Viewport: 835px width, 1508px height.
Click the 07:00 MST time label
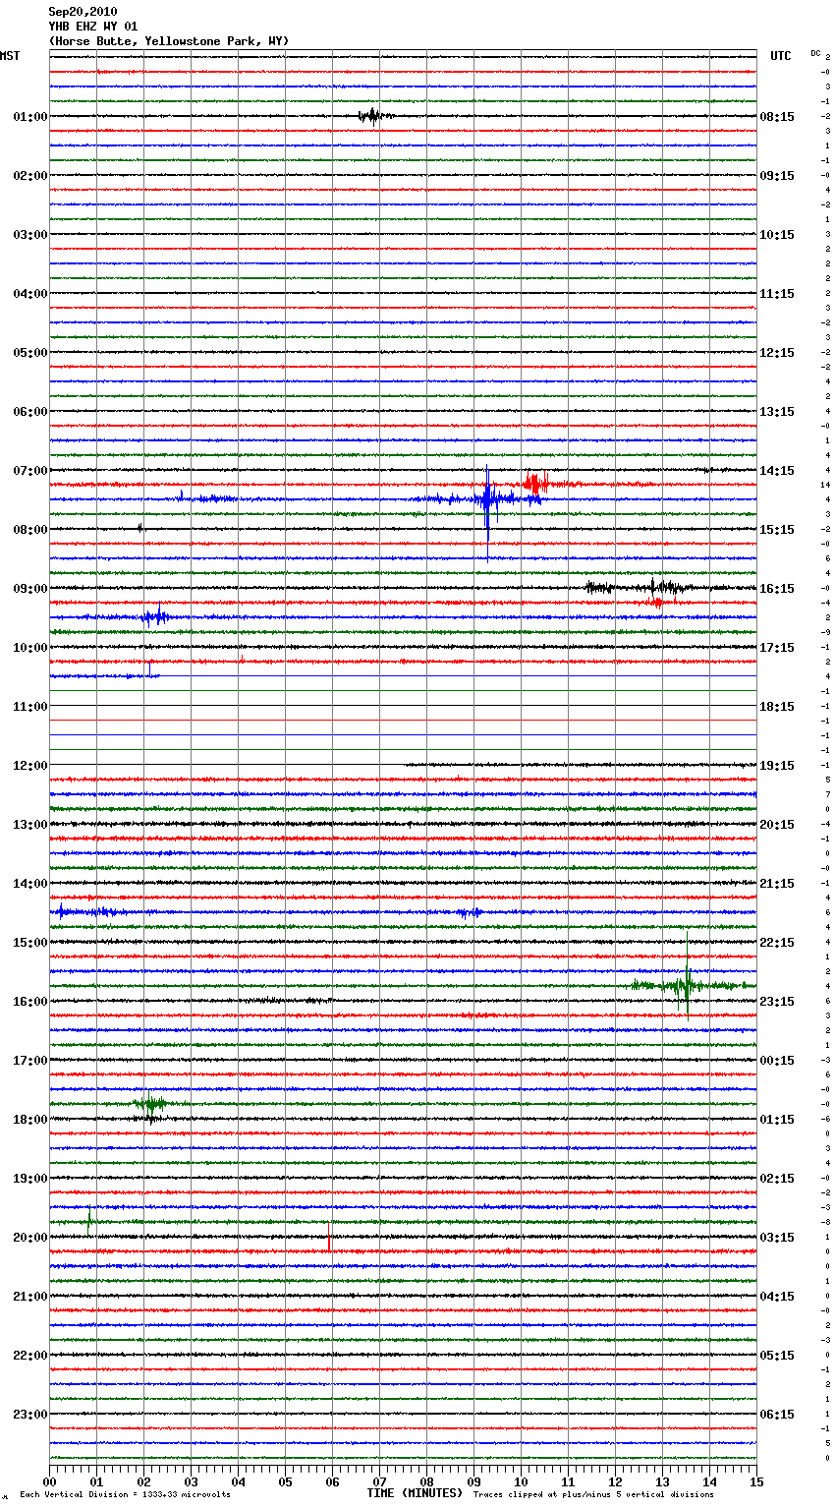[30, 471]
